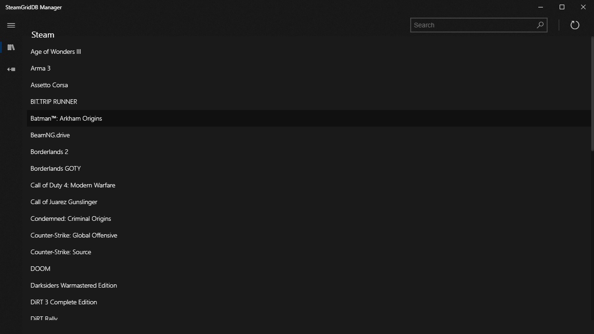Click the import grids icon in the sidebar

point(11,69)
